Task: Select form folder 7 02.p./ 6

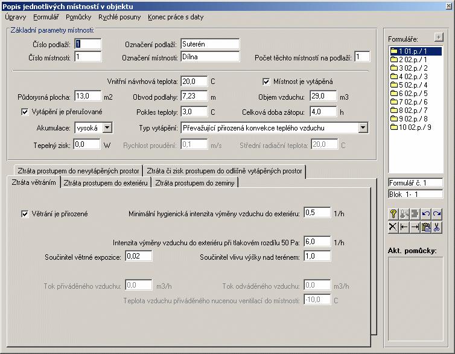Action: (409, 101)
